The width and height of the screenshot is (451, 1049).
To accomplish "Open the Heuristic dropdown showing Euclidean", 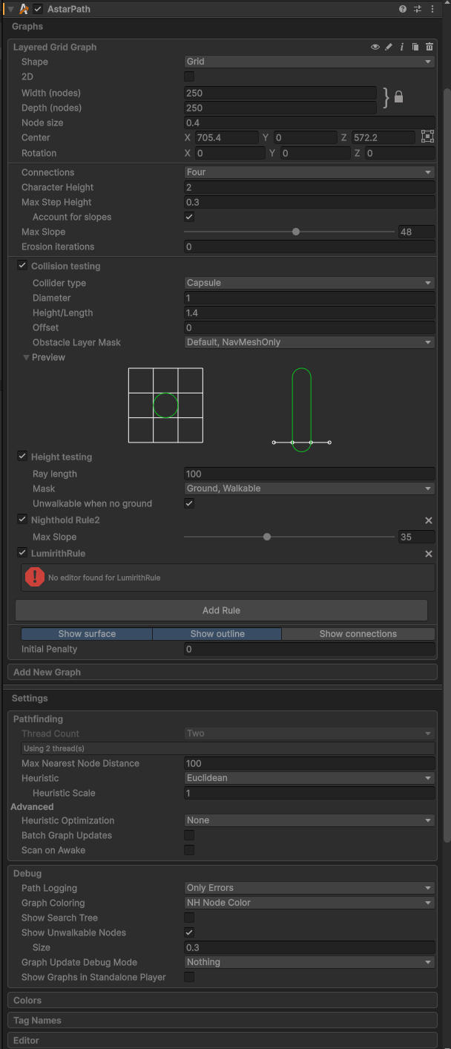I will click(x=309, y=778).
